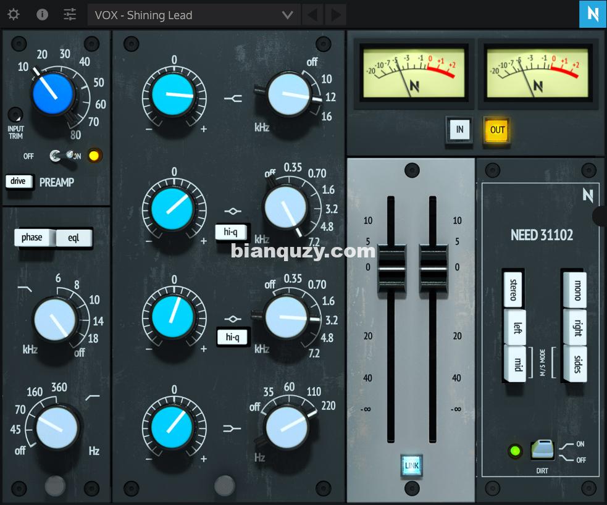
Task: Go to the previous preset arrow
Action: [312, 15]
